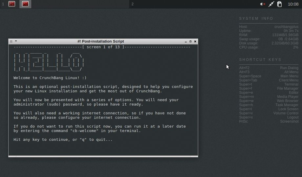Click the line starting "This is an optional post-installation"
Screen dimensions: 302x177
pyautogui.click(x=103, y=87)
